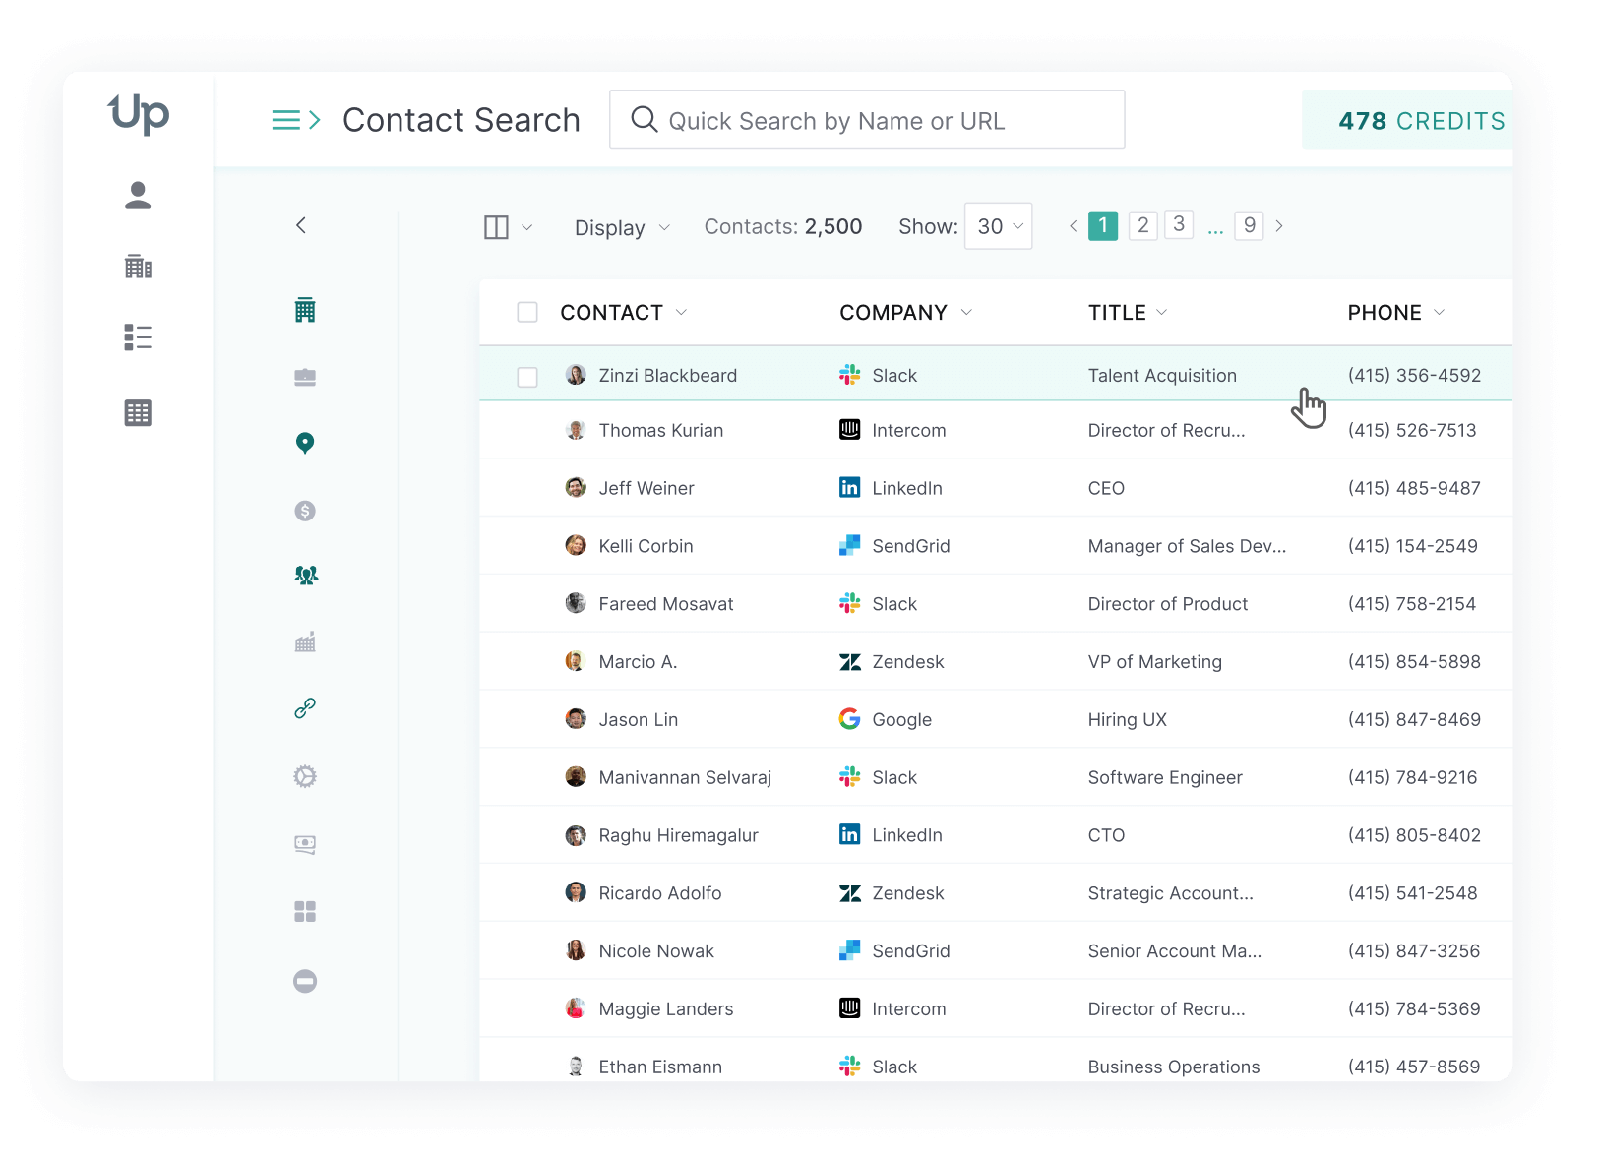Click the people group filter icon
Viewport: 1600px width, 1159px height.
coord(306,576)
